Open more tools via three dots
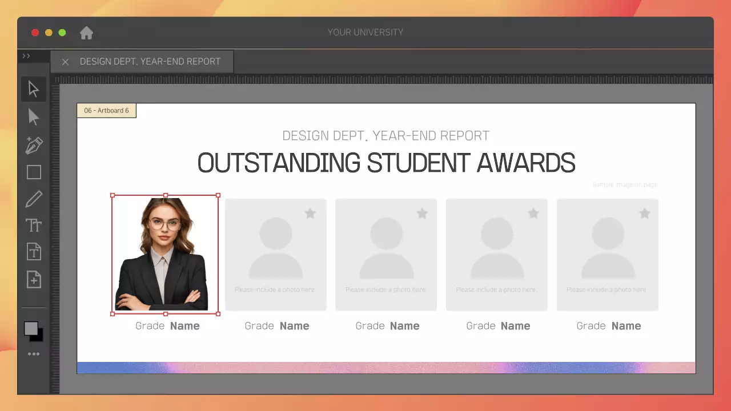Screen dimensions: 731x411 (34, 354)
